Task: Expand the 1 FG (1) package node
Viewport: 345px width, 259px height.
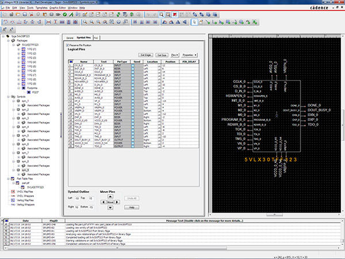Action: (x=19, y=49)
